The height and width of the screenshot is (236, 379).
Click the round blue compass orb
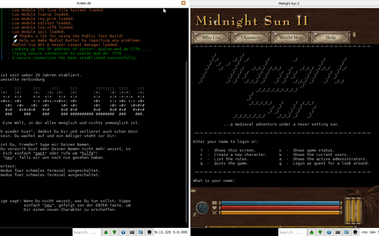click(x=202, y=208)
